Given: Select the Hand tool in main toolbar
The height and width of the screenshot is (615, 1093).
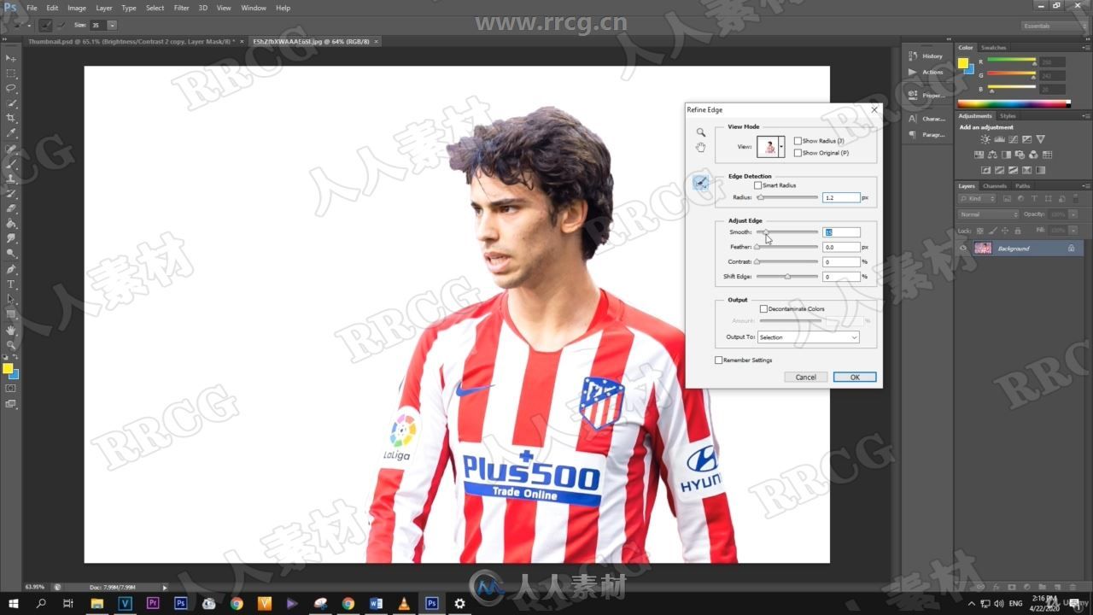Looking at the screenshot, I should 11,330.
